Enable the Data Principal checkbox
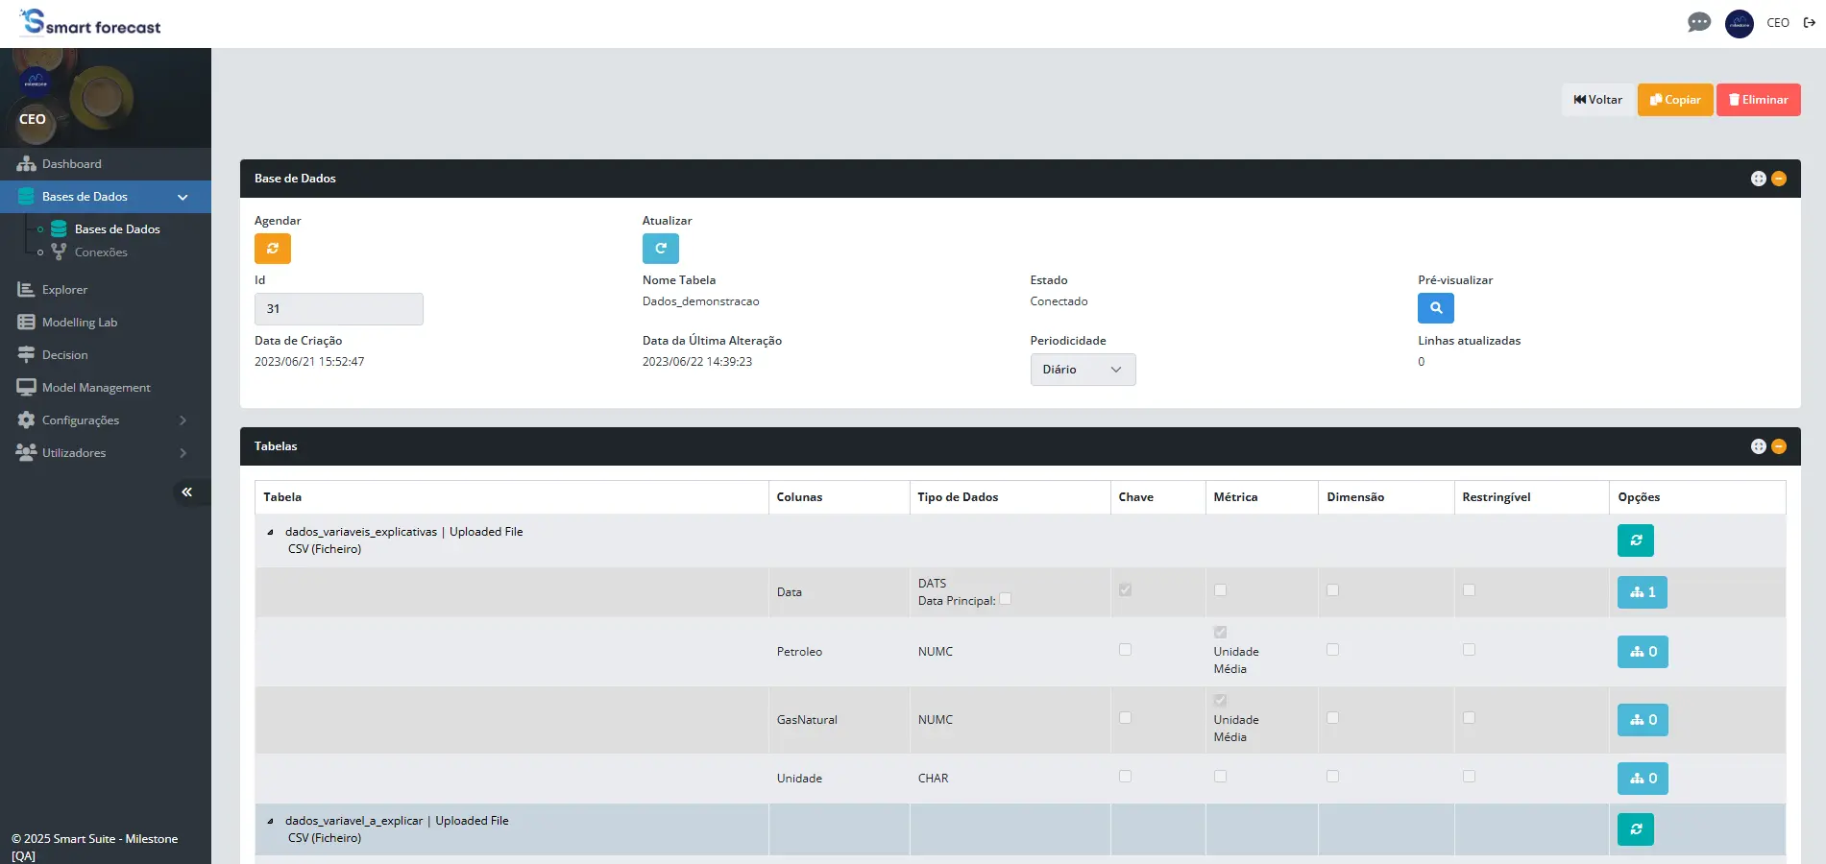The height and width of the screenshot is (864, 1826). point(1006,599)
